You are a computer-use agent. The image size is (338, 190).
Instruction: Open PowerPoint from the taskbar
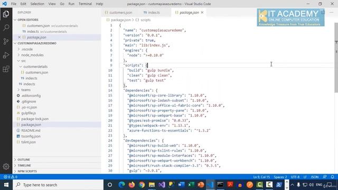pyautogui.click(x=201, y=185)
